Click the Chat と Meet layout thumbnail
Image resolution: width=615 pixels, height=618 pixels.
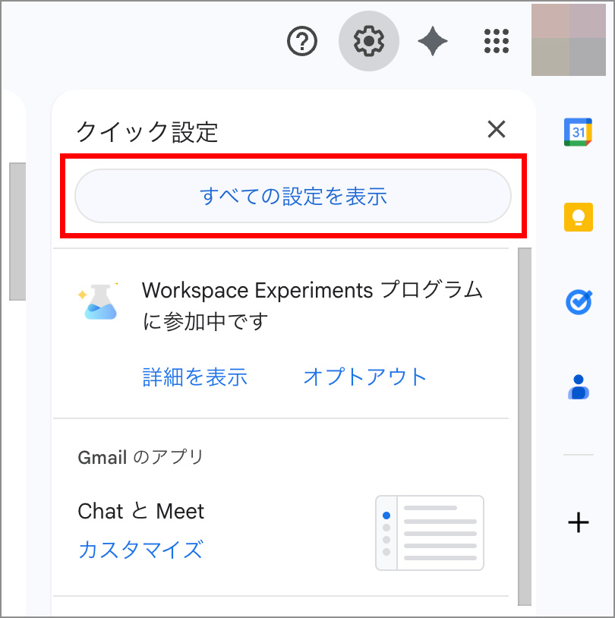coord(430,533)
